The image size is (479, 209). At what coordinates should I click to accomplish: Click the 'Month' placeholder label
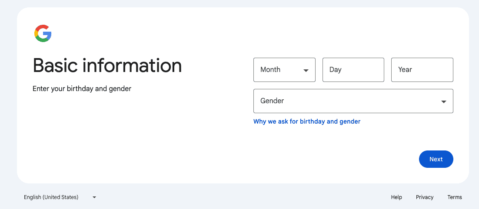(x=270, y=69)
